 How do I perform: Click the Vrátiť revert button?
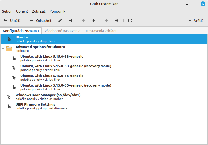point(195,21)
